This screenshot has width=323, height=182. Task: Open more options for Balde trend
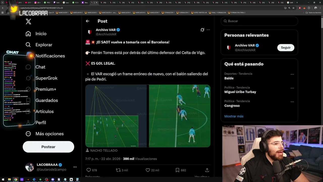tap(292, 74)
